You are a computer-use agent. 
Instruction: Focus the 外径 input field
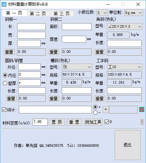point(29,67)
